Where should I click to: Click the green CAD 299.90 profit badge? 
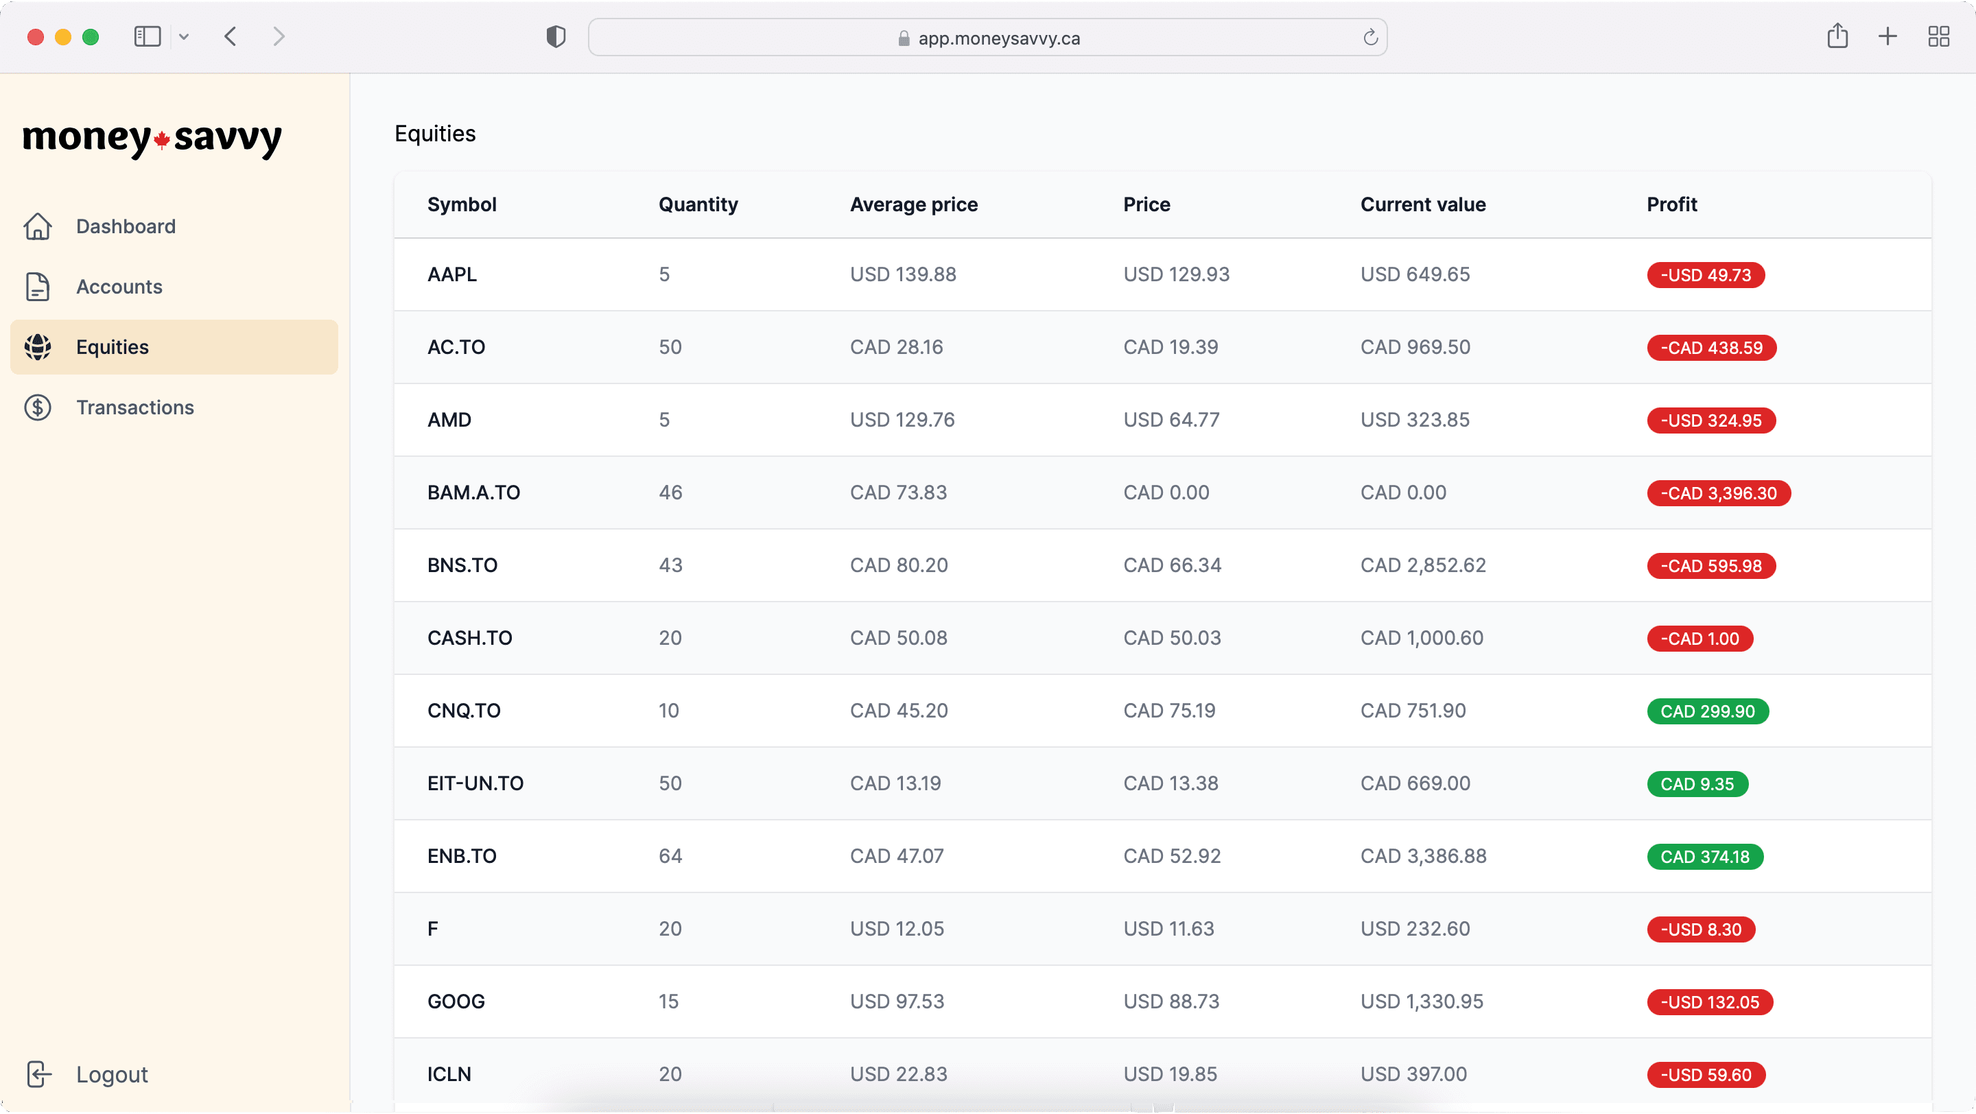click(x=1707, y=711)
